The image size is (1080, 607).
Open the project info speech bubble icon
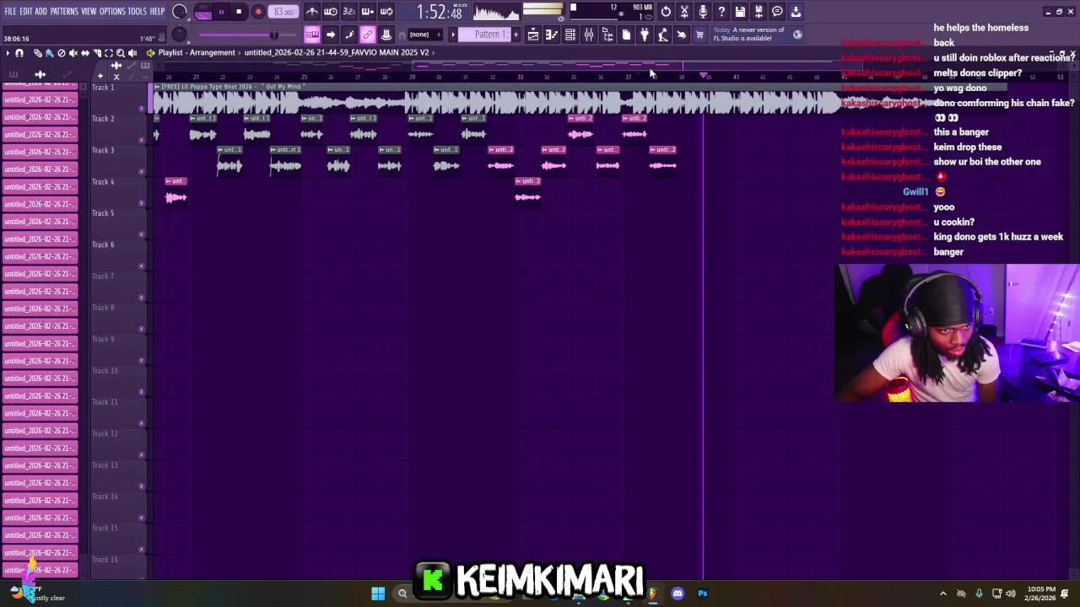coord(777,12)
